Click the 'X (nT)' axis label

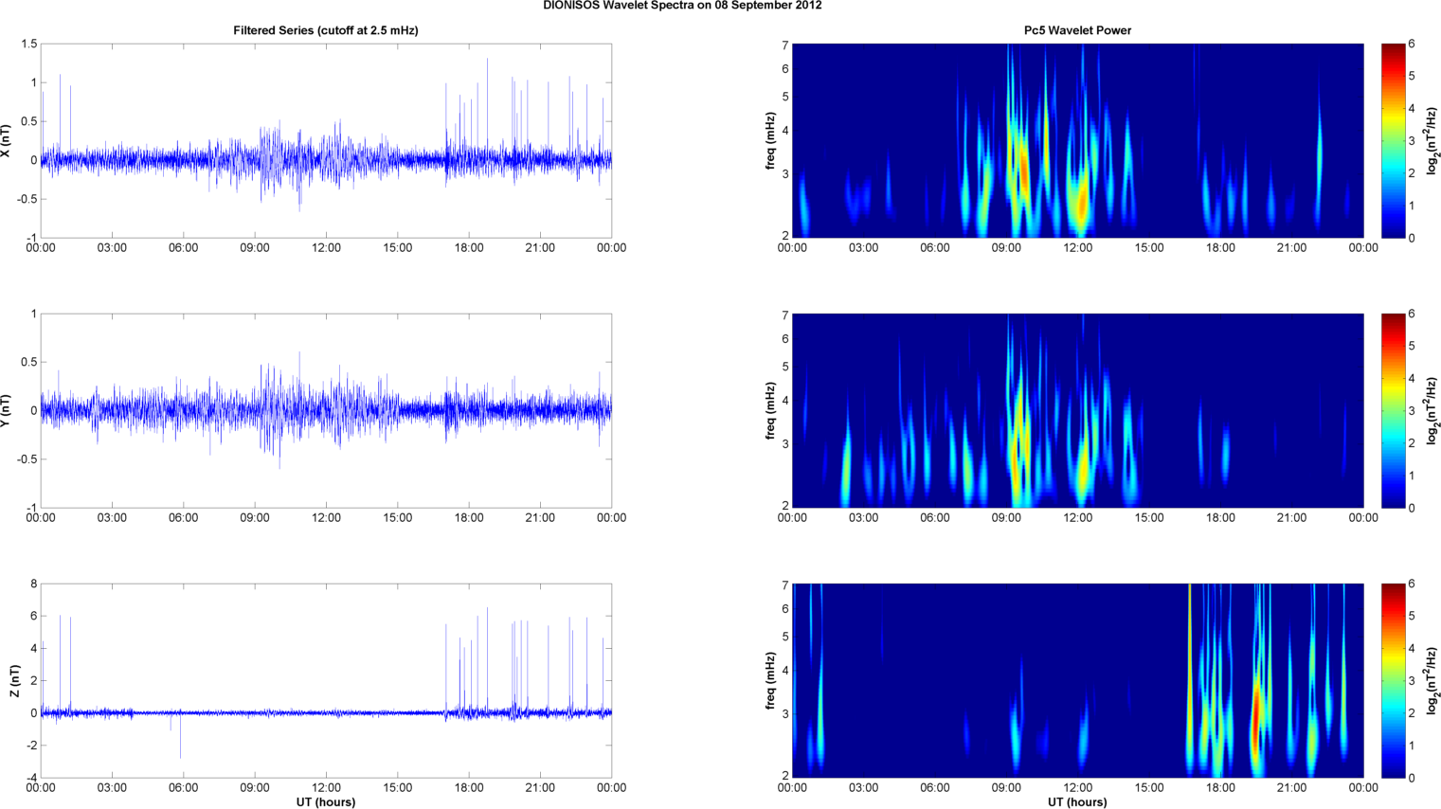(7, 141)
